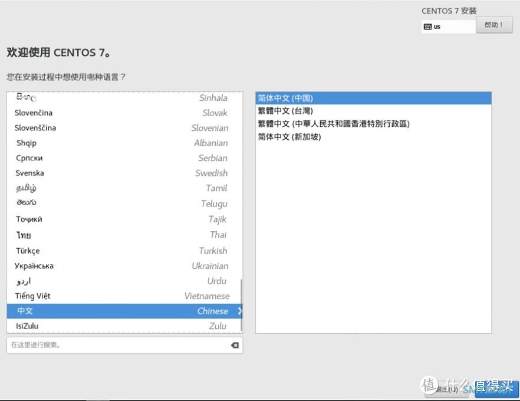Screen dimensions: 520x401
Task: Click the language list scrollbar thumb
Action: click(242, 305)
